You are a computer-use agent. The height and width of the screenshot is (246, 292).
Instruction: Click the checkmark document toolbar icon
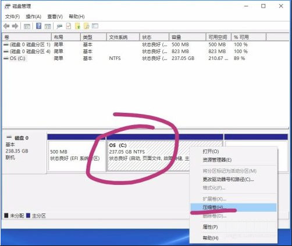click(x=69, y=26)
